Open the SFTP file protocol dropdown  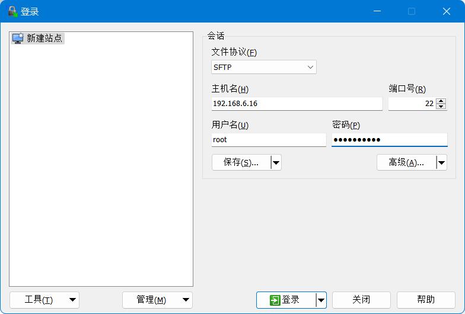click(x=263, y=68)
